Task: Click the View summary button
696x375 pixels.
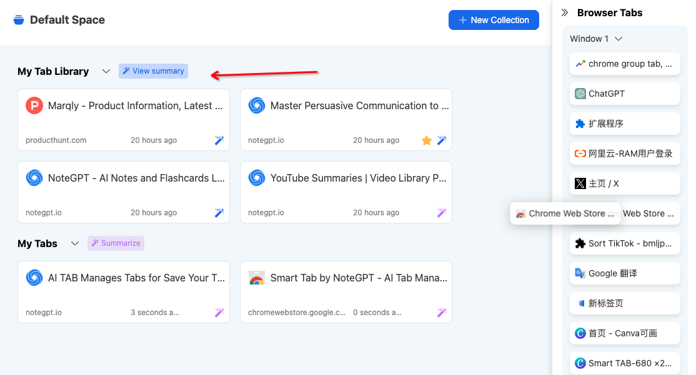Action: coord(153,71)
